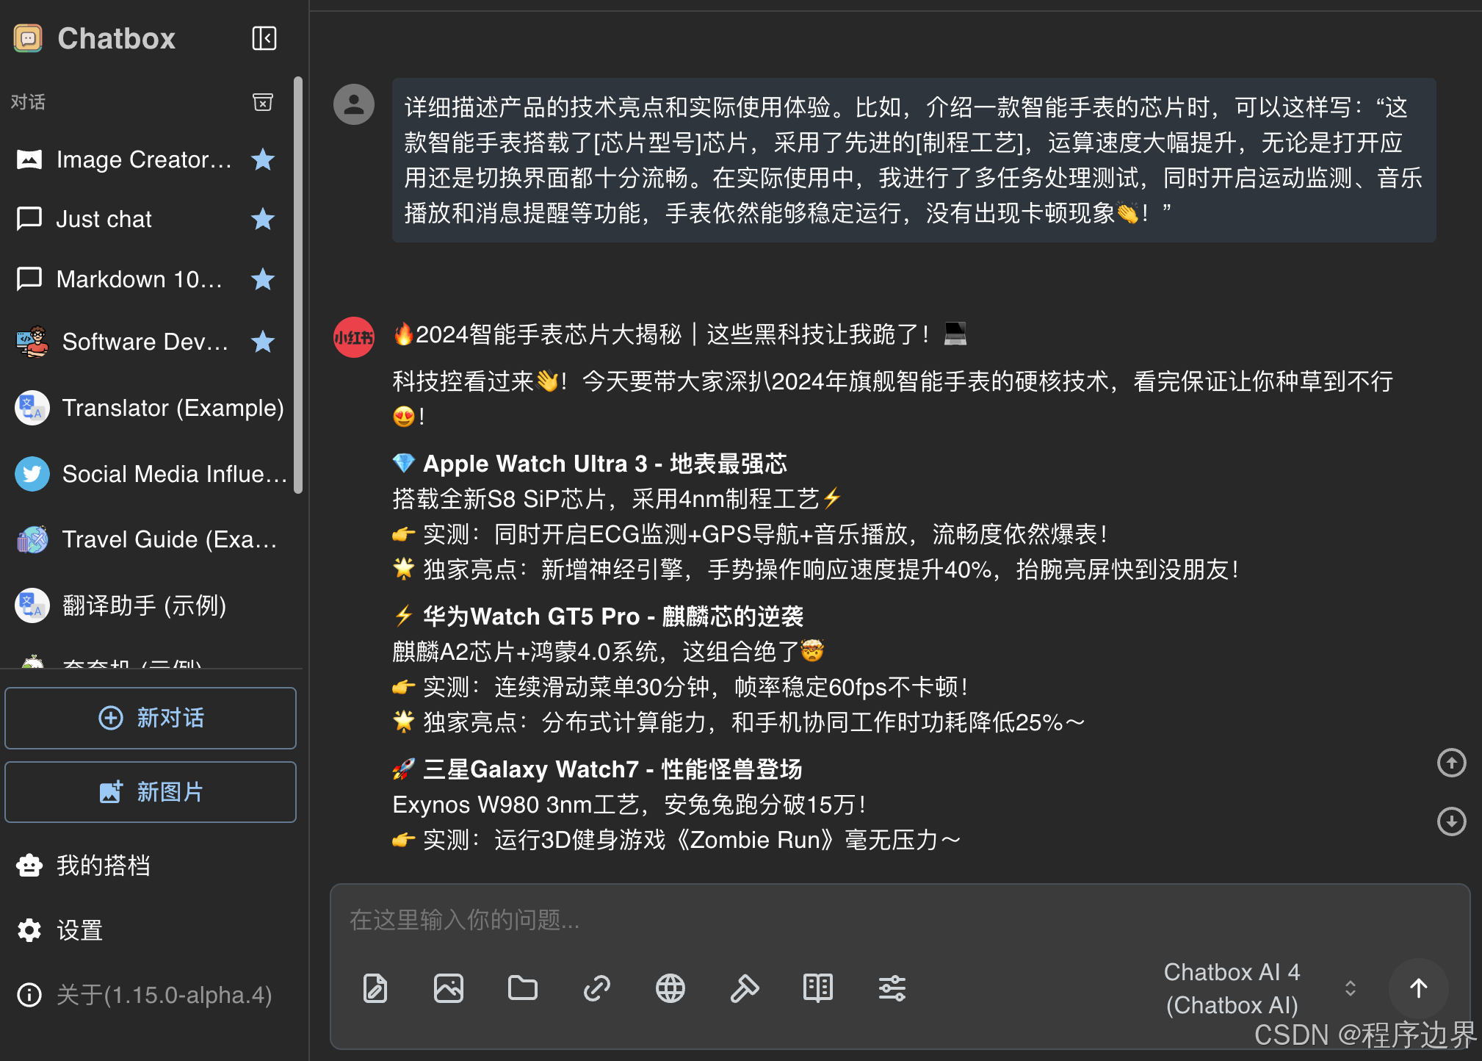Attach a file with the document icon
Image resolution: width=1482 pixels, height=1061 pixels.
(375, 988)
